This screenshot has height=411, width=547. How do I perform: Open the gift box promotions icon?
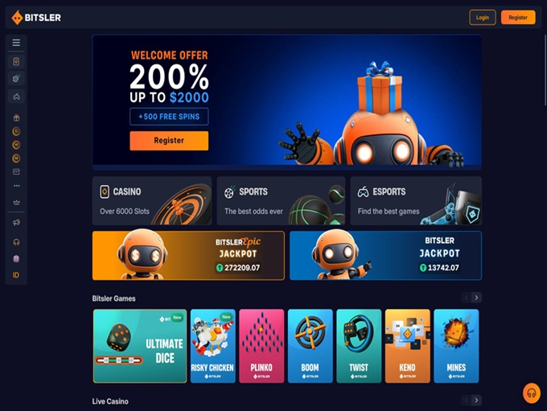16,118
